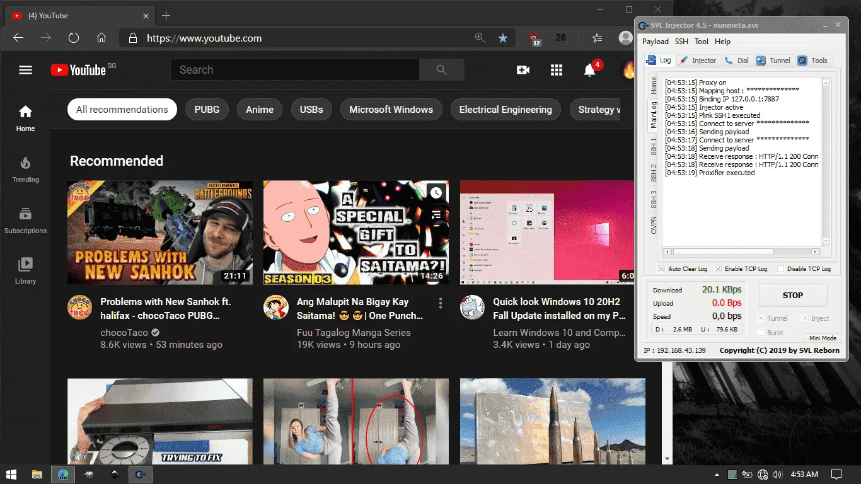Select the Anime filter chip
The width and height of the screenshot is (861, 484).
(260, 110)
